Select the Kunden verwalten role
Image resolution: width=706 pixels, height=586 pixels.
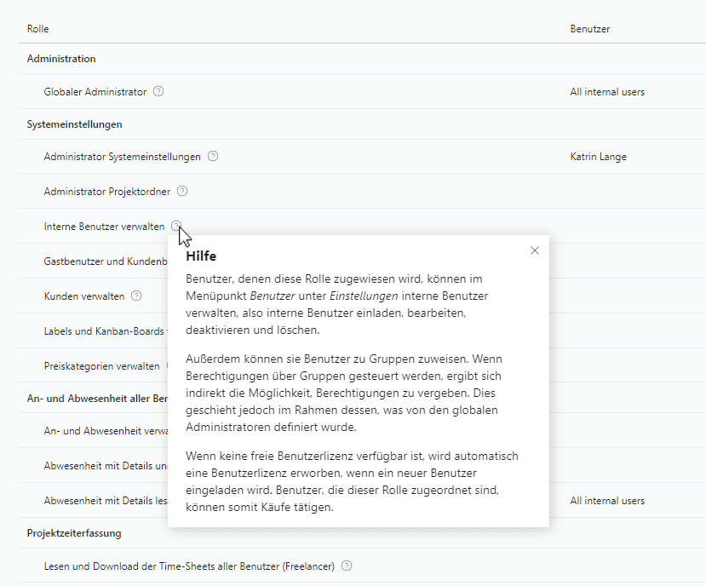(83, 296)
